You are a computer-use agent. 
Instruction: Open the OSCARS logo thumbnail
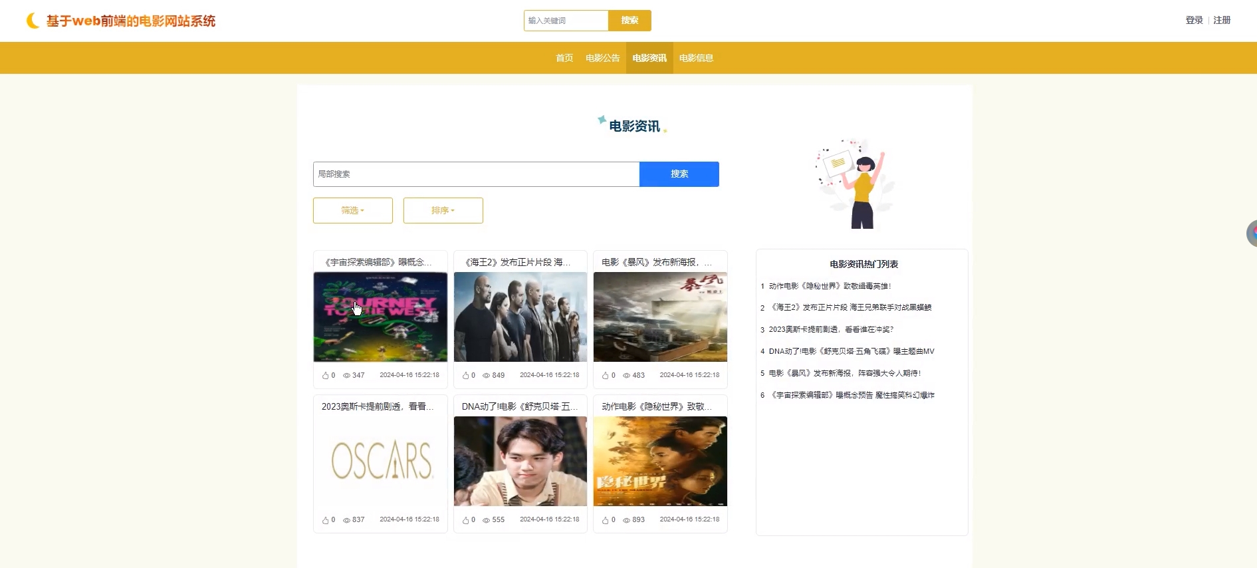click(380, 462)
